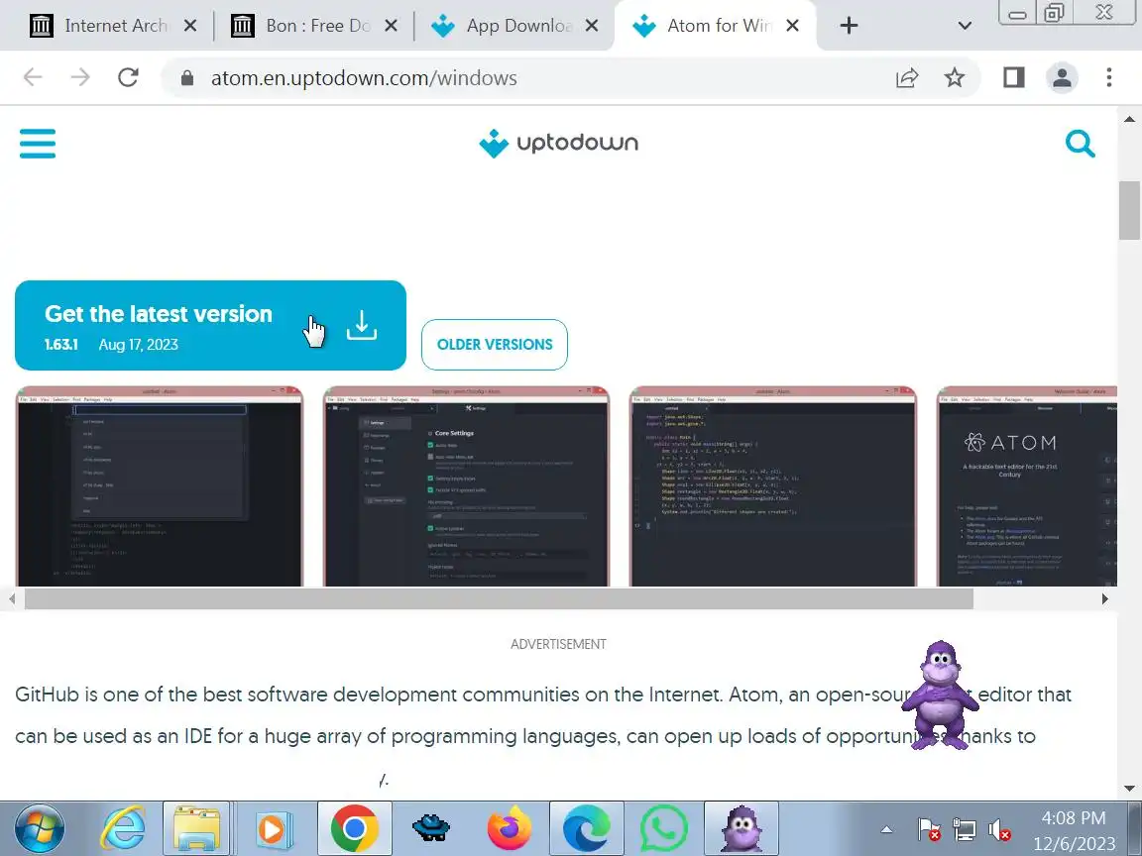
Task: Click gallery scroll right arrow
Action: click(1105, 599)
